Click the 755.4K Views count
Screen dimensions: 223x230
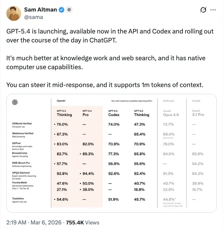(x=83, y=223)
